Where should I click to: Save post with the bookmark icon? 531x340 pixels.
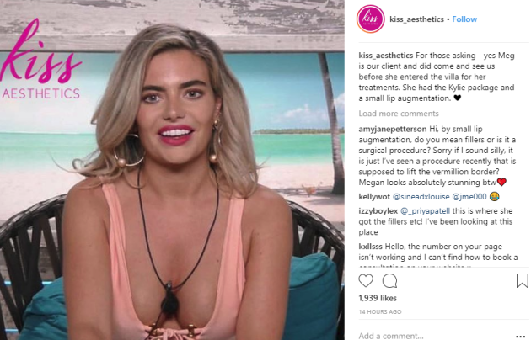tap(522, 281)
